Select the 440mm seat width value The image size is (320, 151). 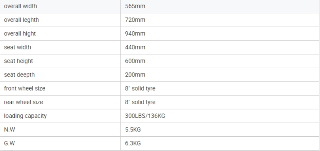135,47
